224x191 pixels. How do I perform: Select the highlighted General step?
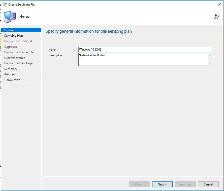click(9, 30)
